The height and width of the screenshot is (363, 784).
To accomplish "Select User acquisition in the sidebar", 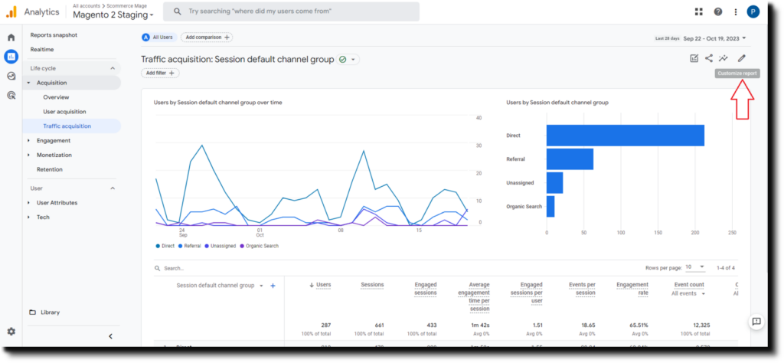I will coord(64,112).
